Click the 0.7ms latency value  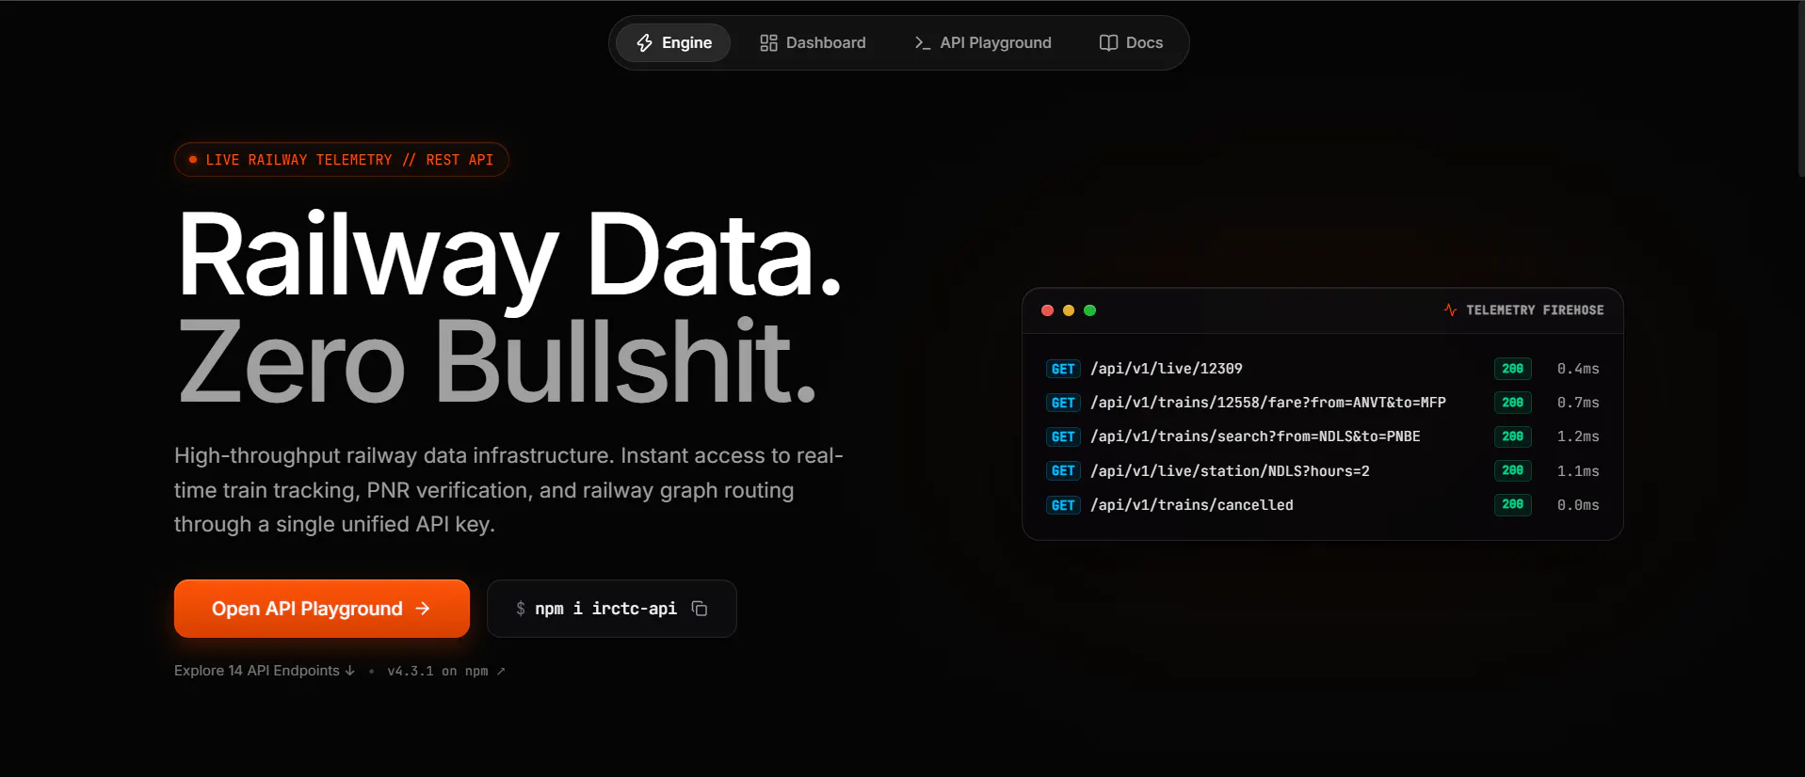pos(1578,403)
